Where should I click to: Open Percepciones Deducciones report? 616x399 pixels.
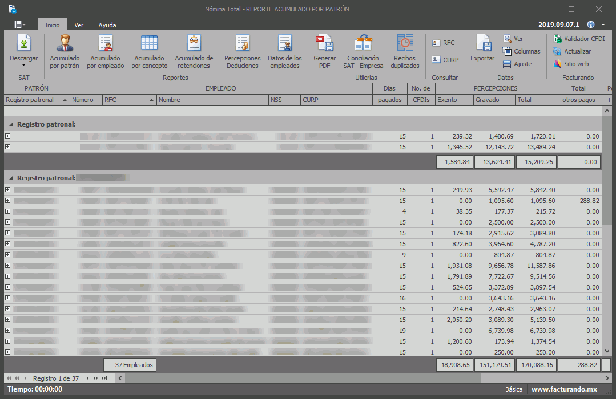pos(242,44)
